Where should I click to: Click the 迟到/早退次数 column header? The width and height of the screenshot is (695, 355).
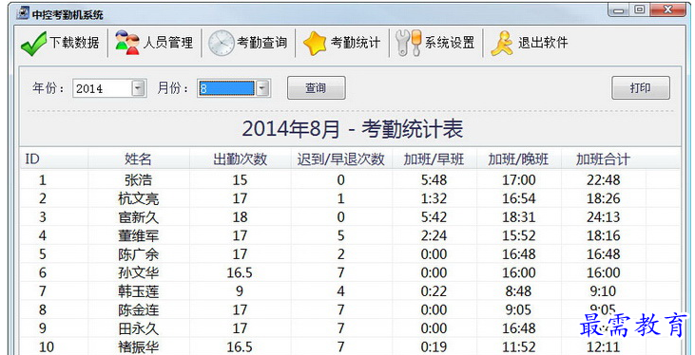pyautogui.click(x=341, y=159)
